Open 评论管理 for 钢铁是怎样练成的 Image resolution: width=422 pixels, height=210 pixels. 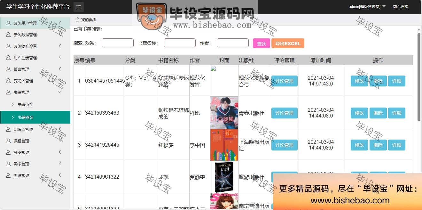285,113
